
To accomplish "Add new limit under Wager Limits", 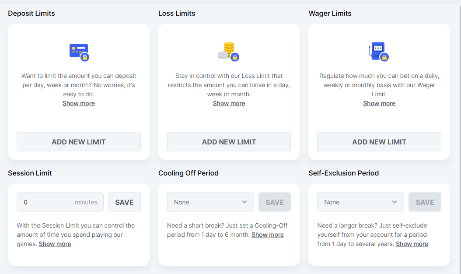I will [379, 142].
